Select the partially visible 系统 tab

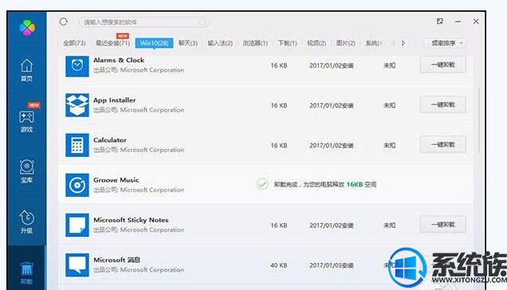(x=374, y=43)
